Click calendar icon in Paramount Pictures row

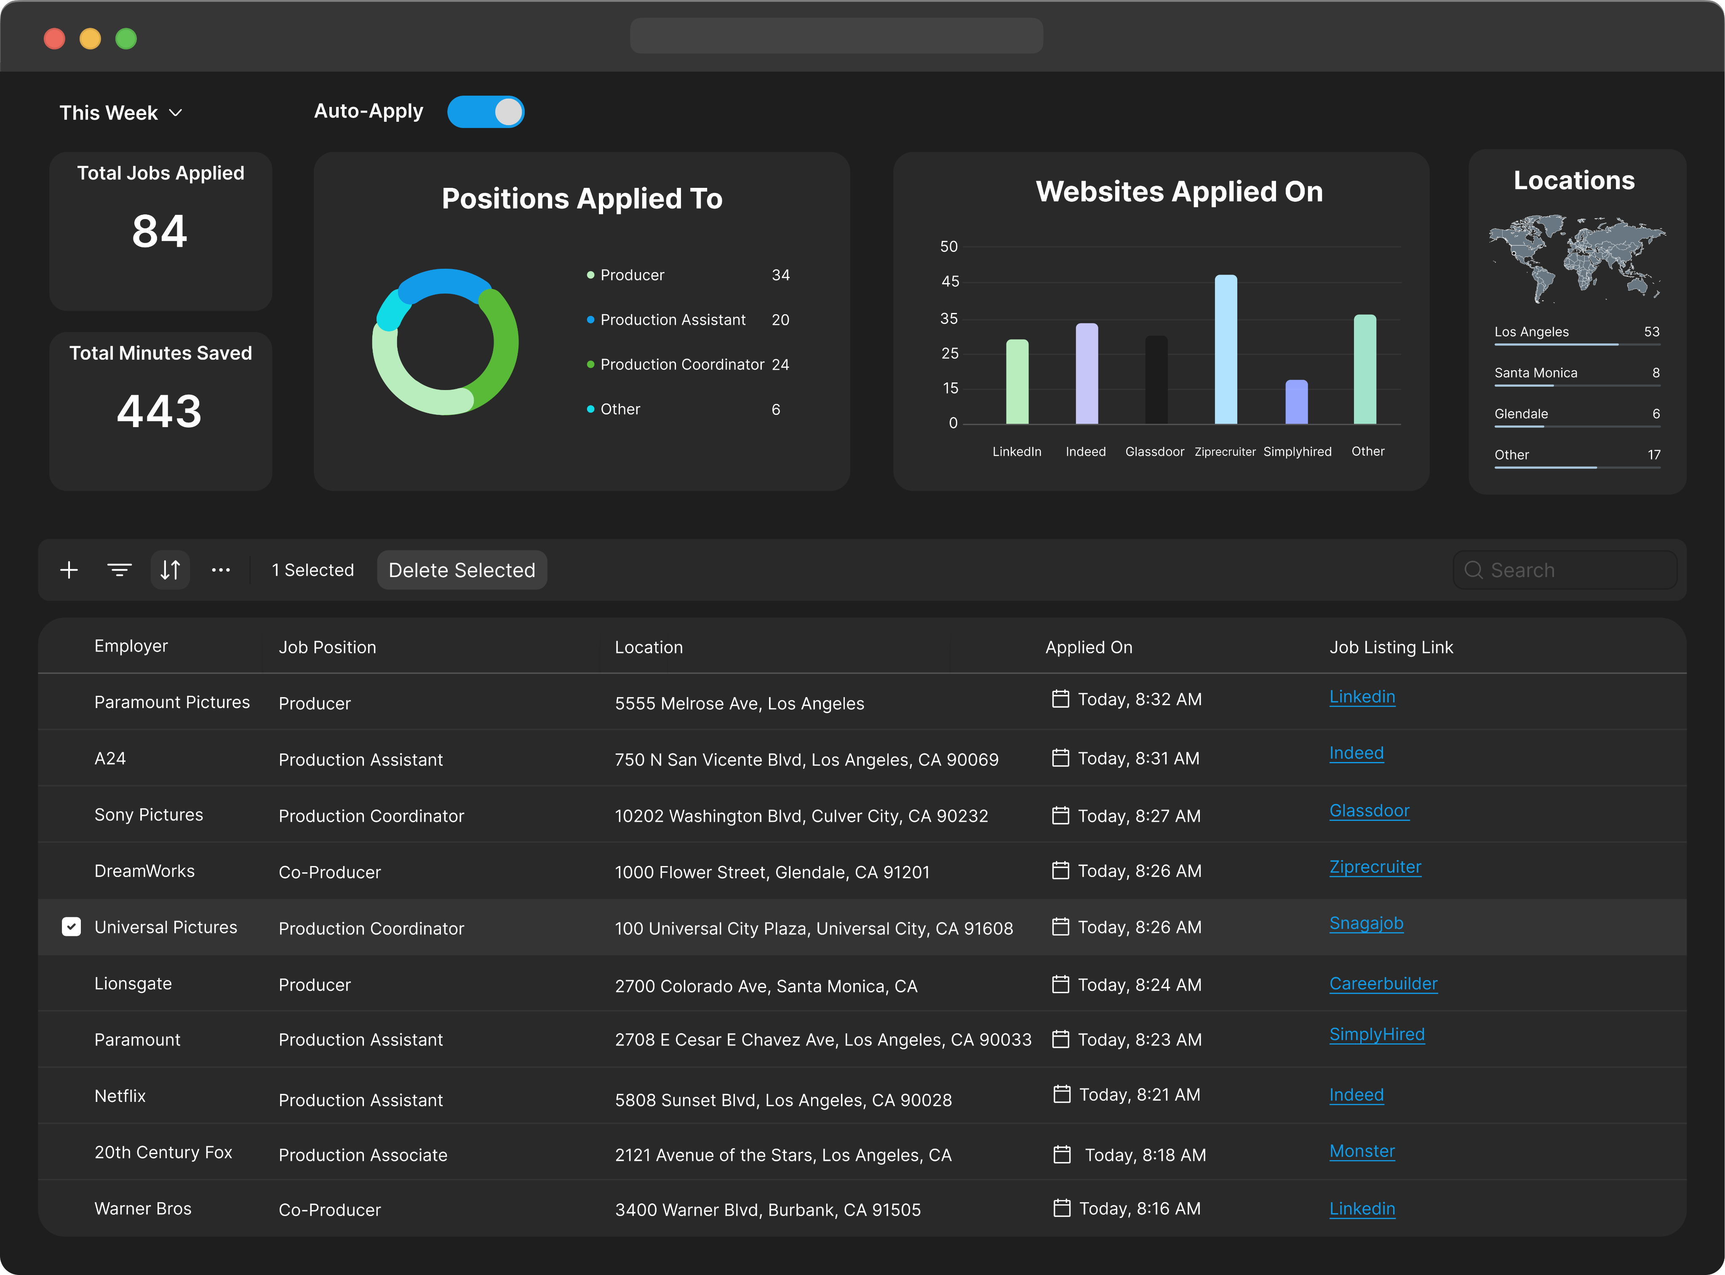(x=1061, y=699)
